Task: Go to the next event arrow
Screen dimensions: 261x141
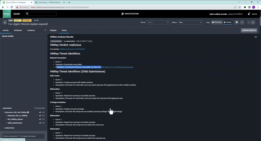Action: 253,23
